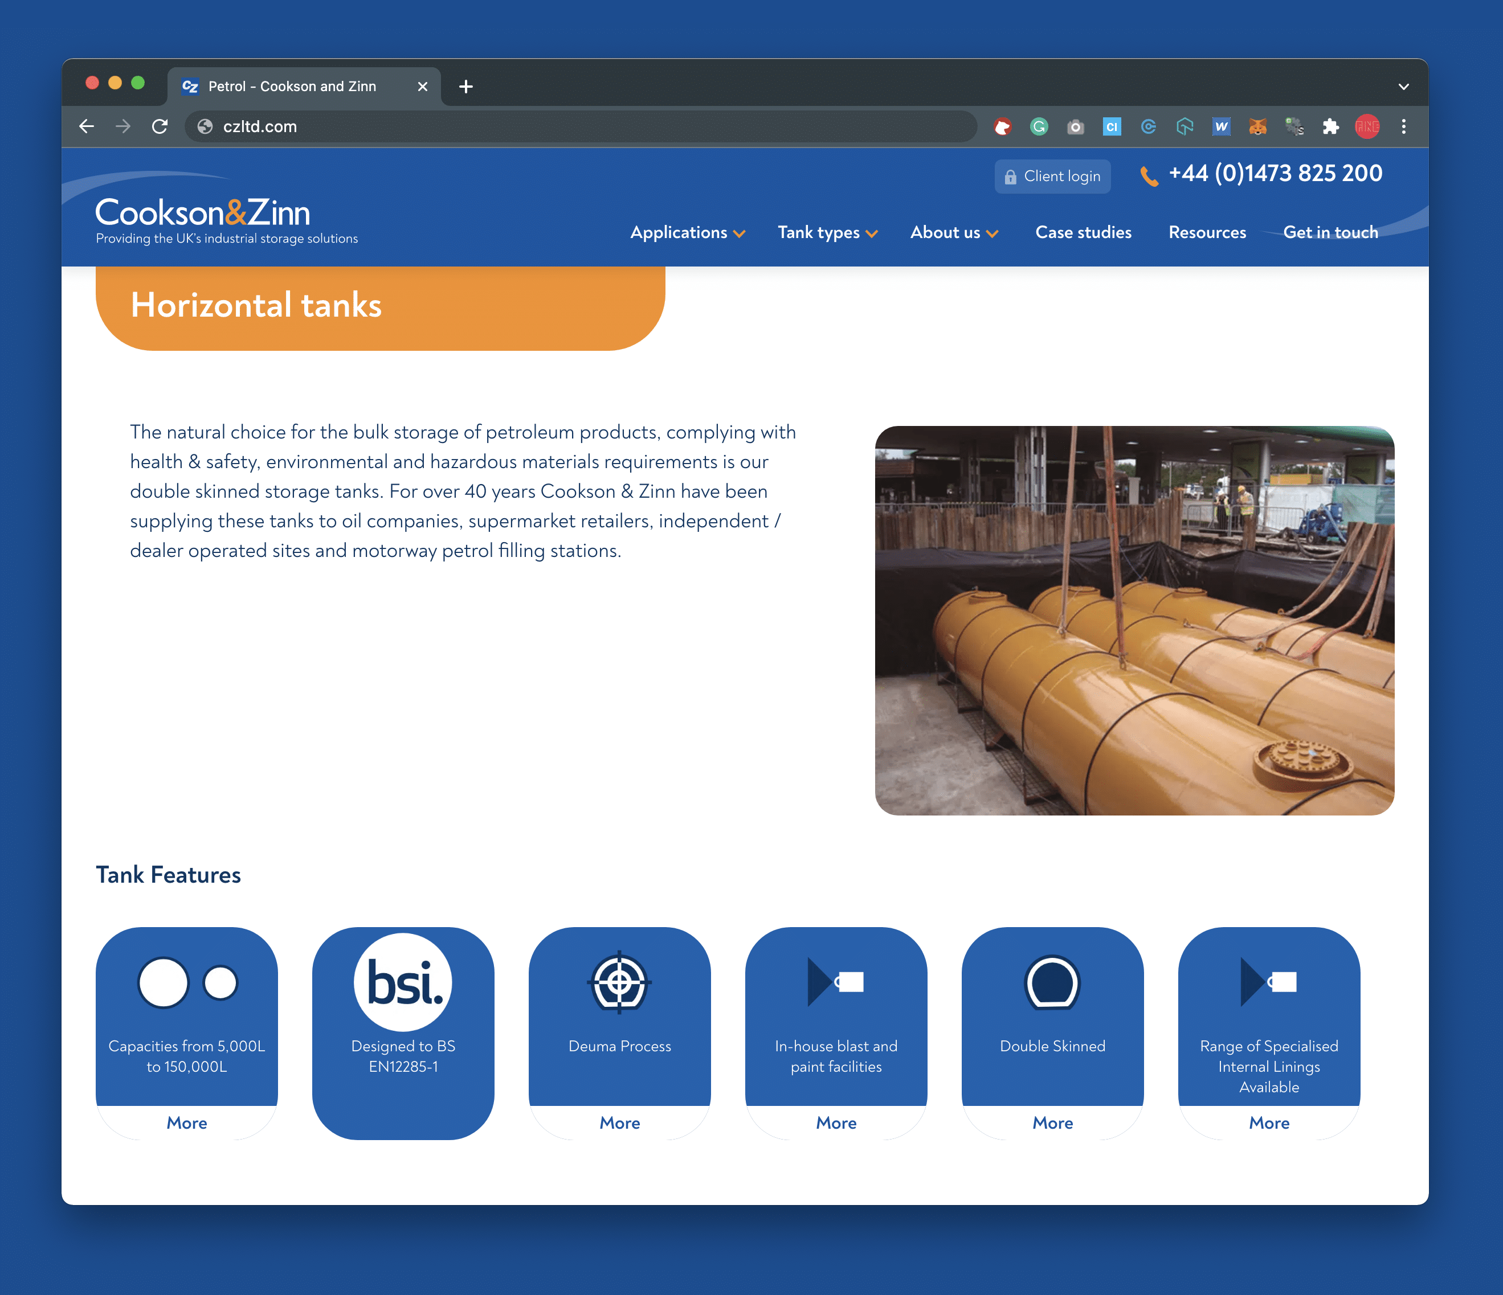Open the Case studies page

pos(1083,231)
